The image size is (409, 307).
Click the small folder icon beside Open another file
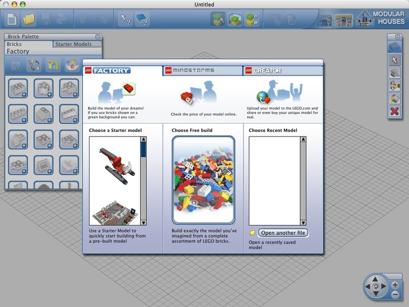pyautogui.click(x=252, y=233)
